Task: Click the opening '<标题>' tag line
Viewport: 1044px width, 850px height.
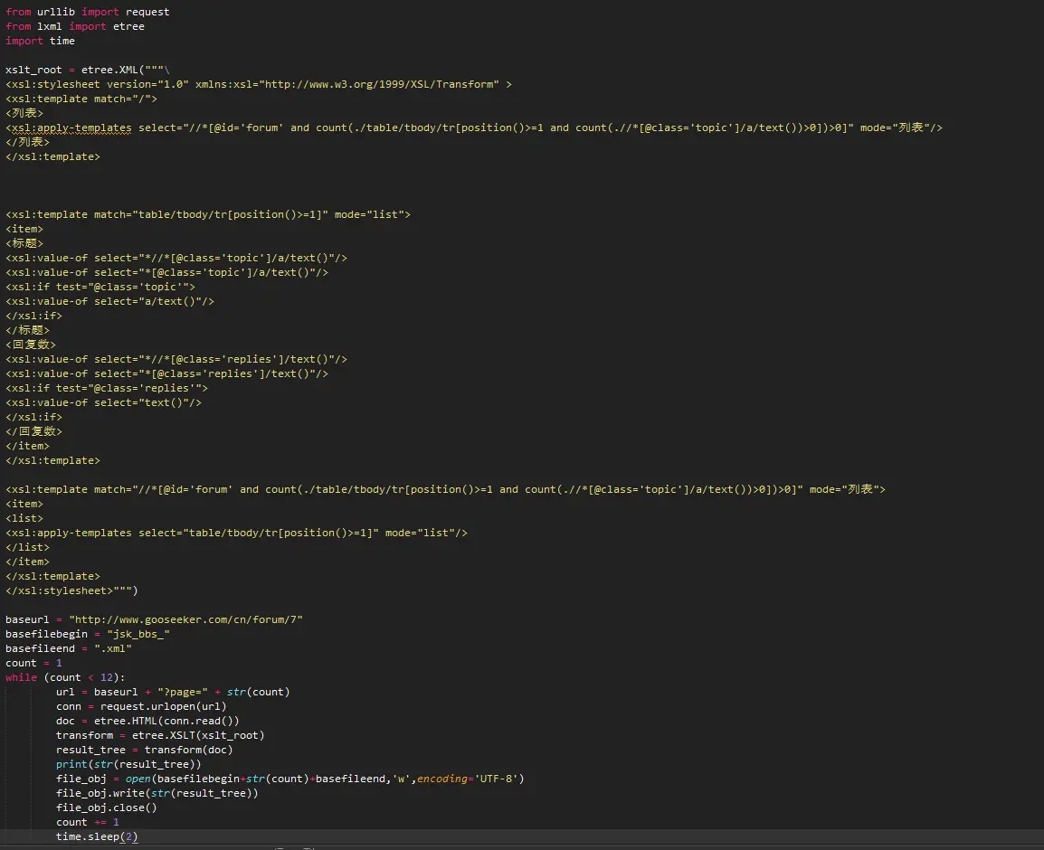Action: (x=24, y=243)
